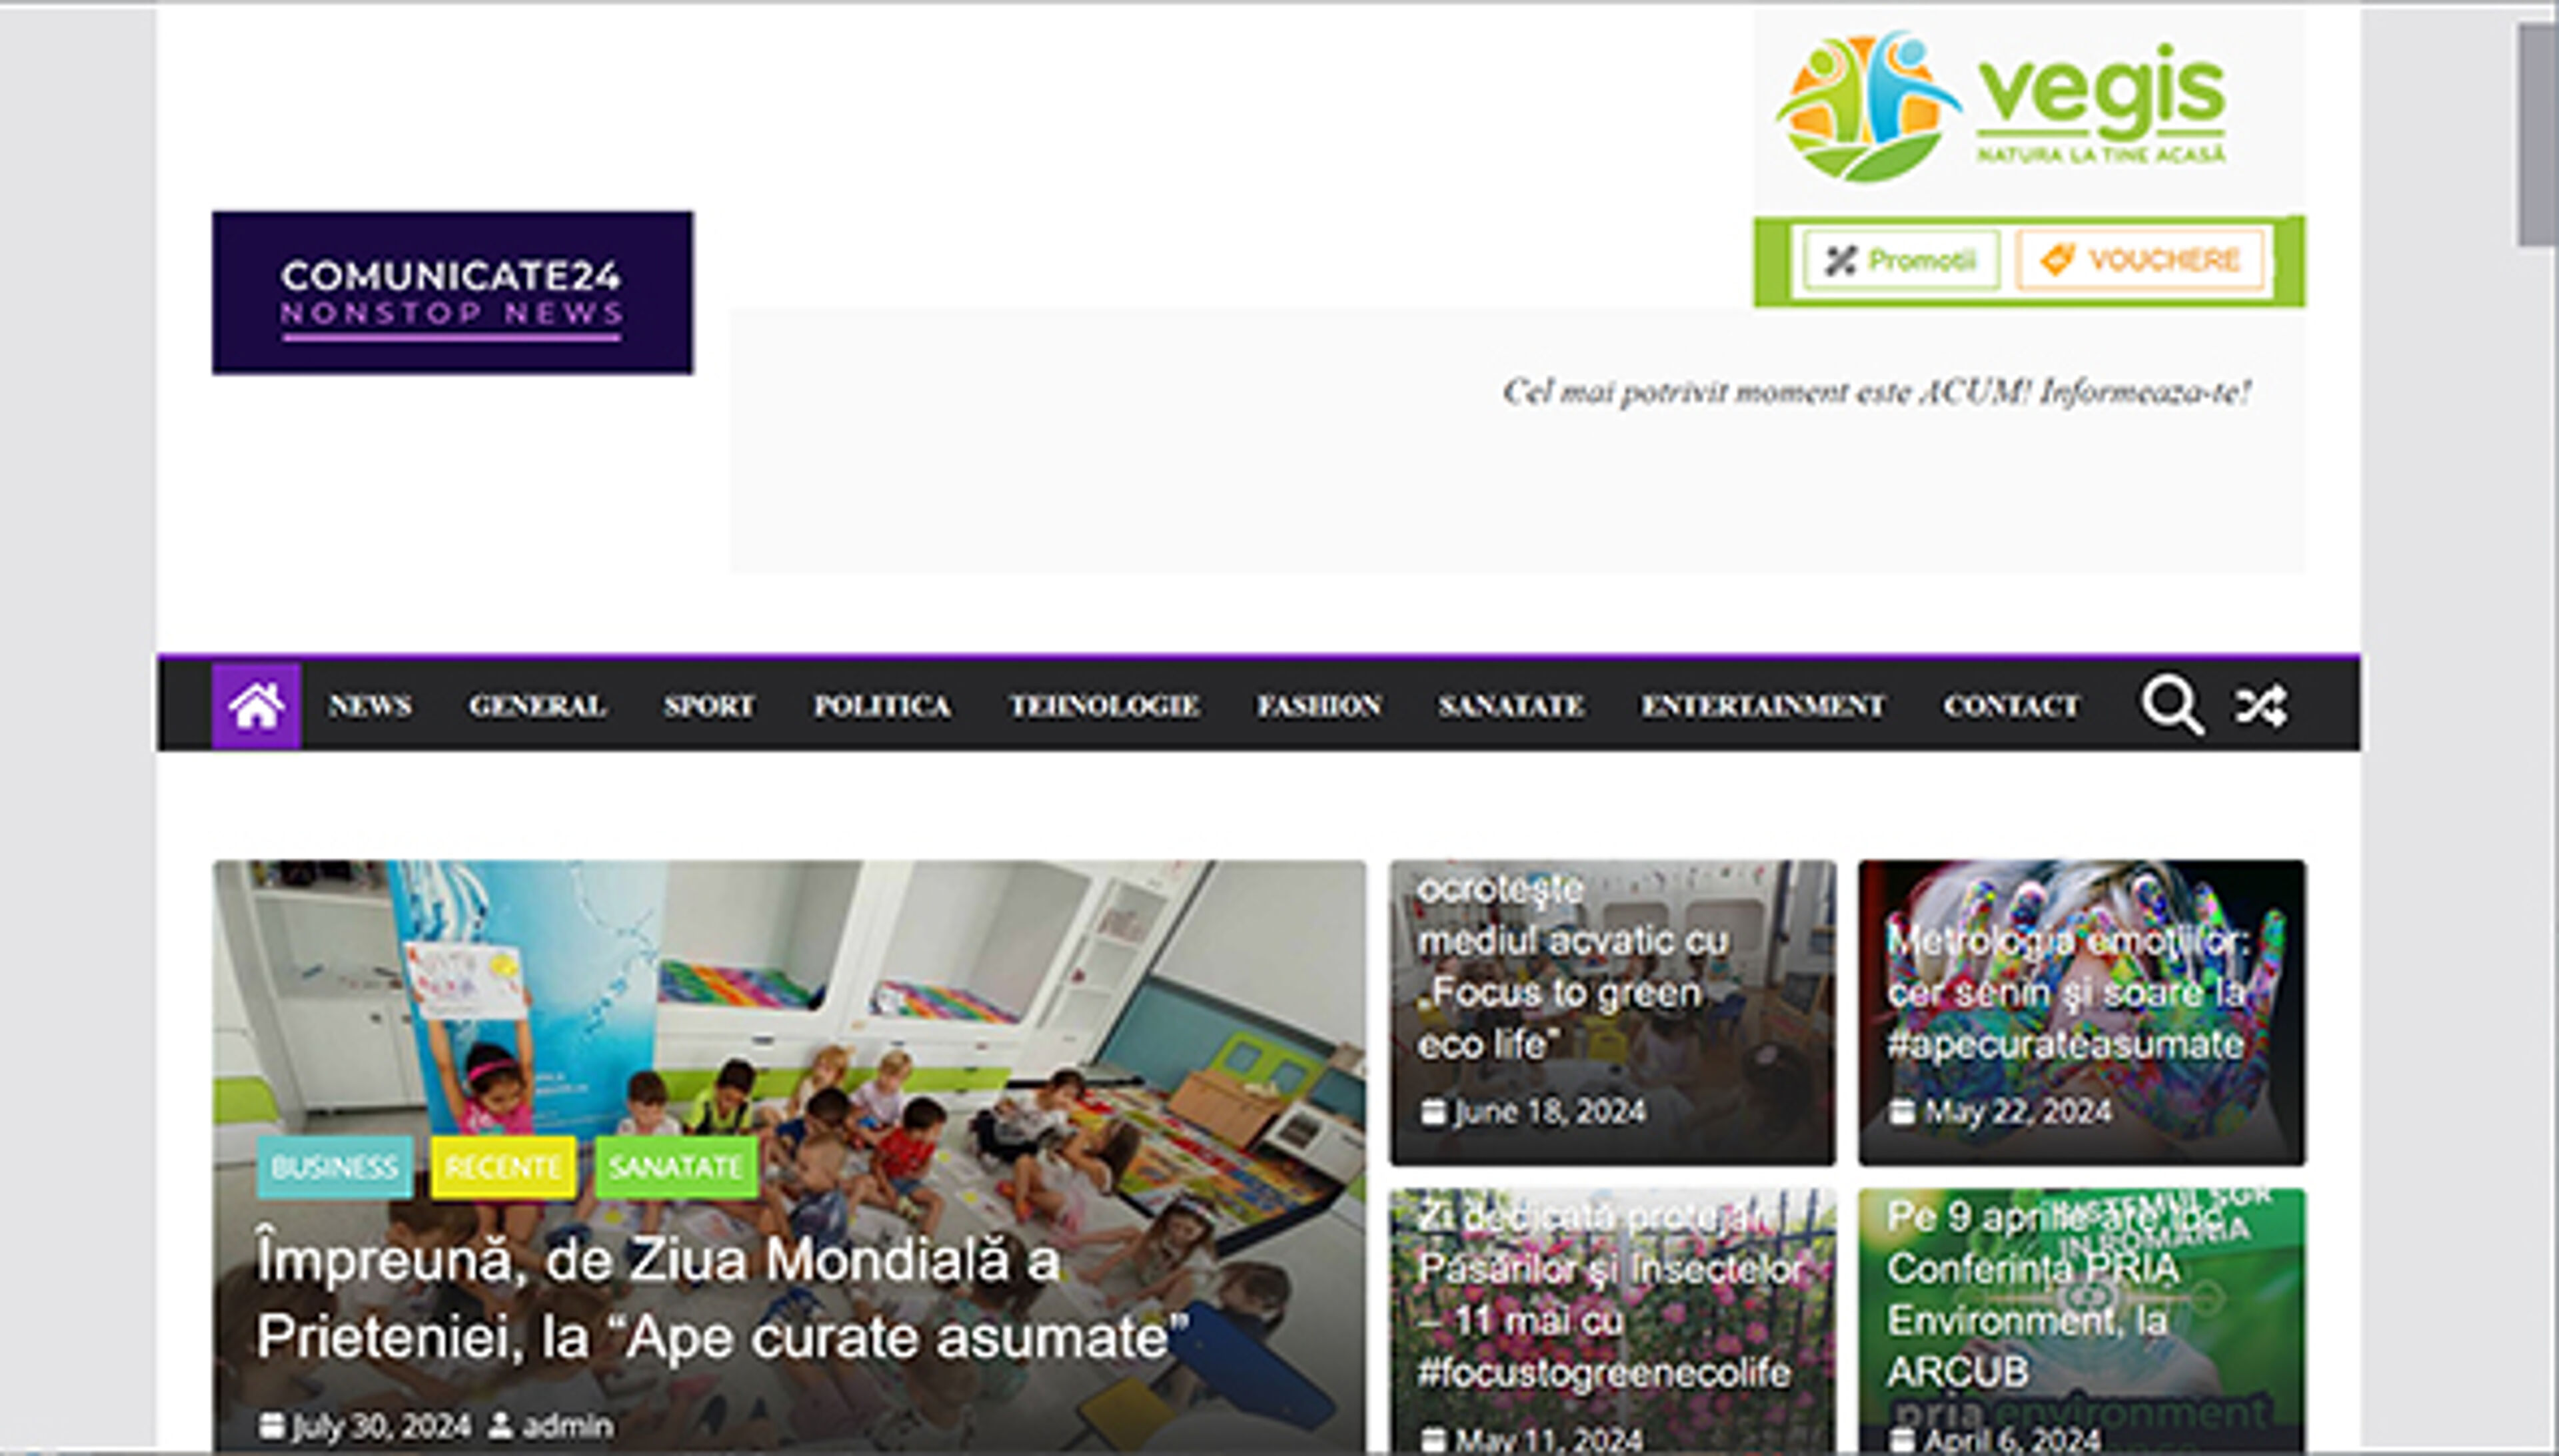Open the SANATATE tag on the featured article
This screenshot has height=1456, width=2559.
(674, 1165)
